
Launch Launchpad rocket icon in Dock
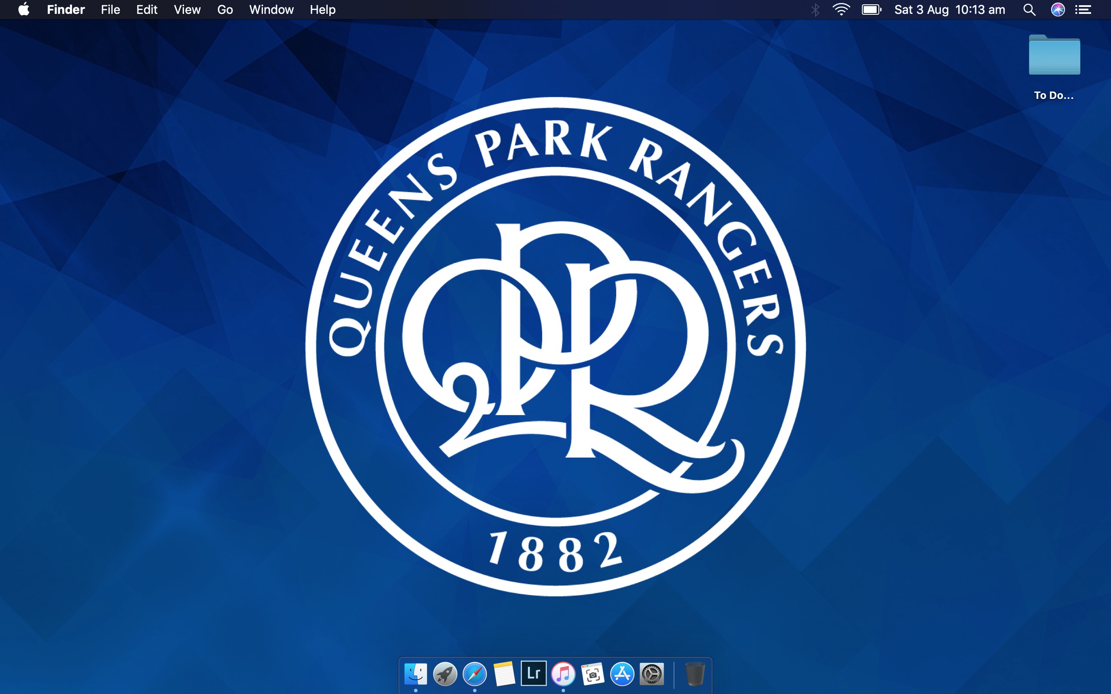click(x=445, y=674)
